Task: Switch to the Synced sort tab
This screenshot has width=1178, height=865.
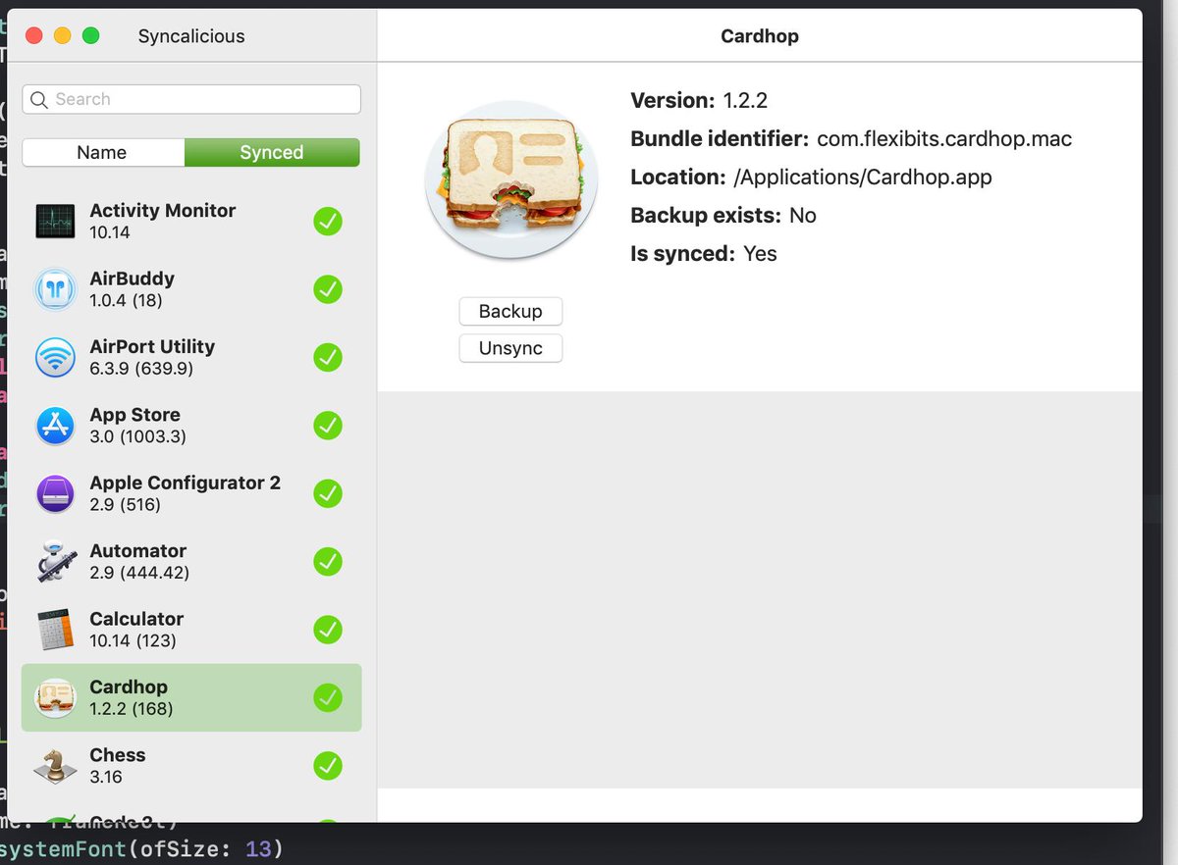Action: 272,152
